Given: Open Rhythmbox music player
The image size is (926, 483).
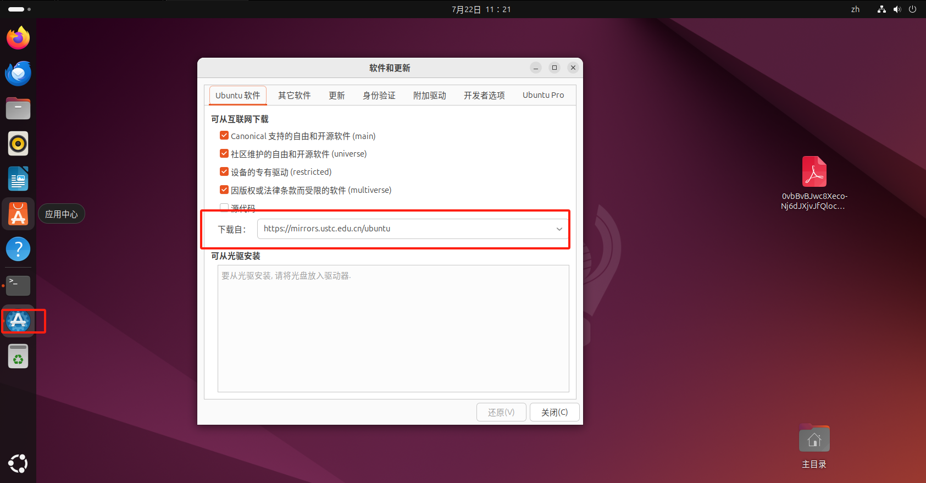Looking at the screenshot, I should (x=18, y=143).
